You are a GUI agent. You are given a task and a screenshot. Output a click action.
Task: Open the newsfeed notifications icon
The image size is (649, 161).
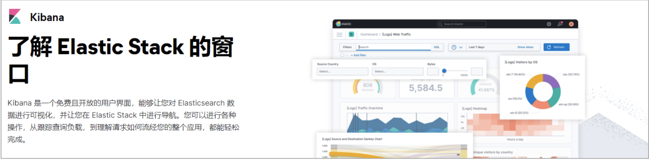coord(560,24)
